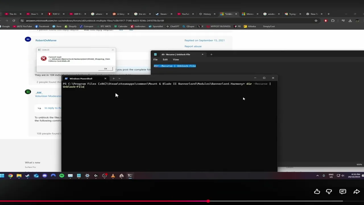Reload the page in Chrome

click(14, 20)
